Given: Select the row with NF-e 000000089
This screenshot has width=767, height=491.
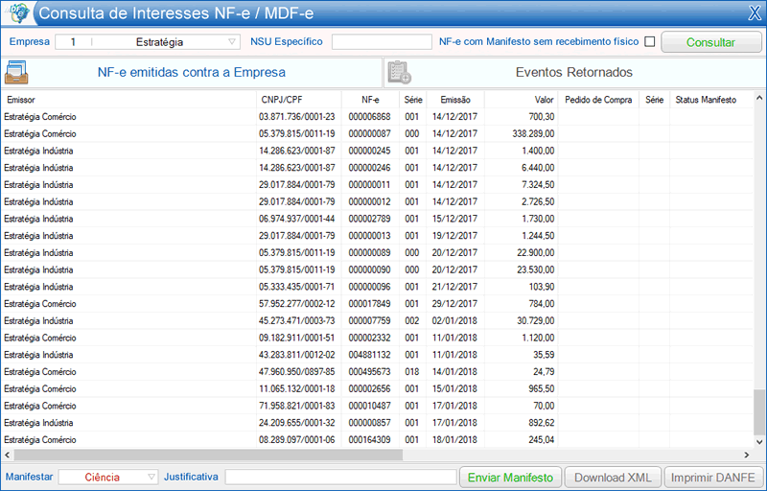Looking at the screenshot, I should pos(377,253).
